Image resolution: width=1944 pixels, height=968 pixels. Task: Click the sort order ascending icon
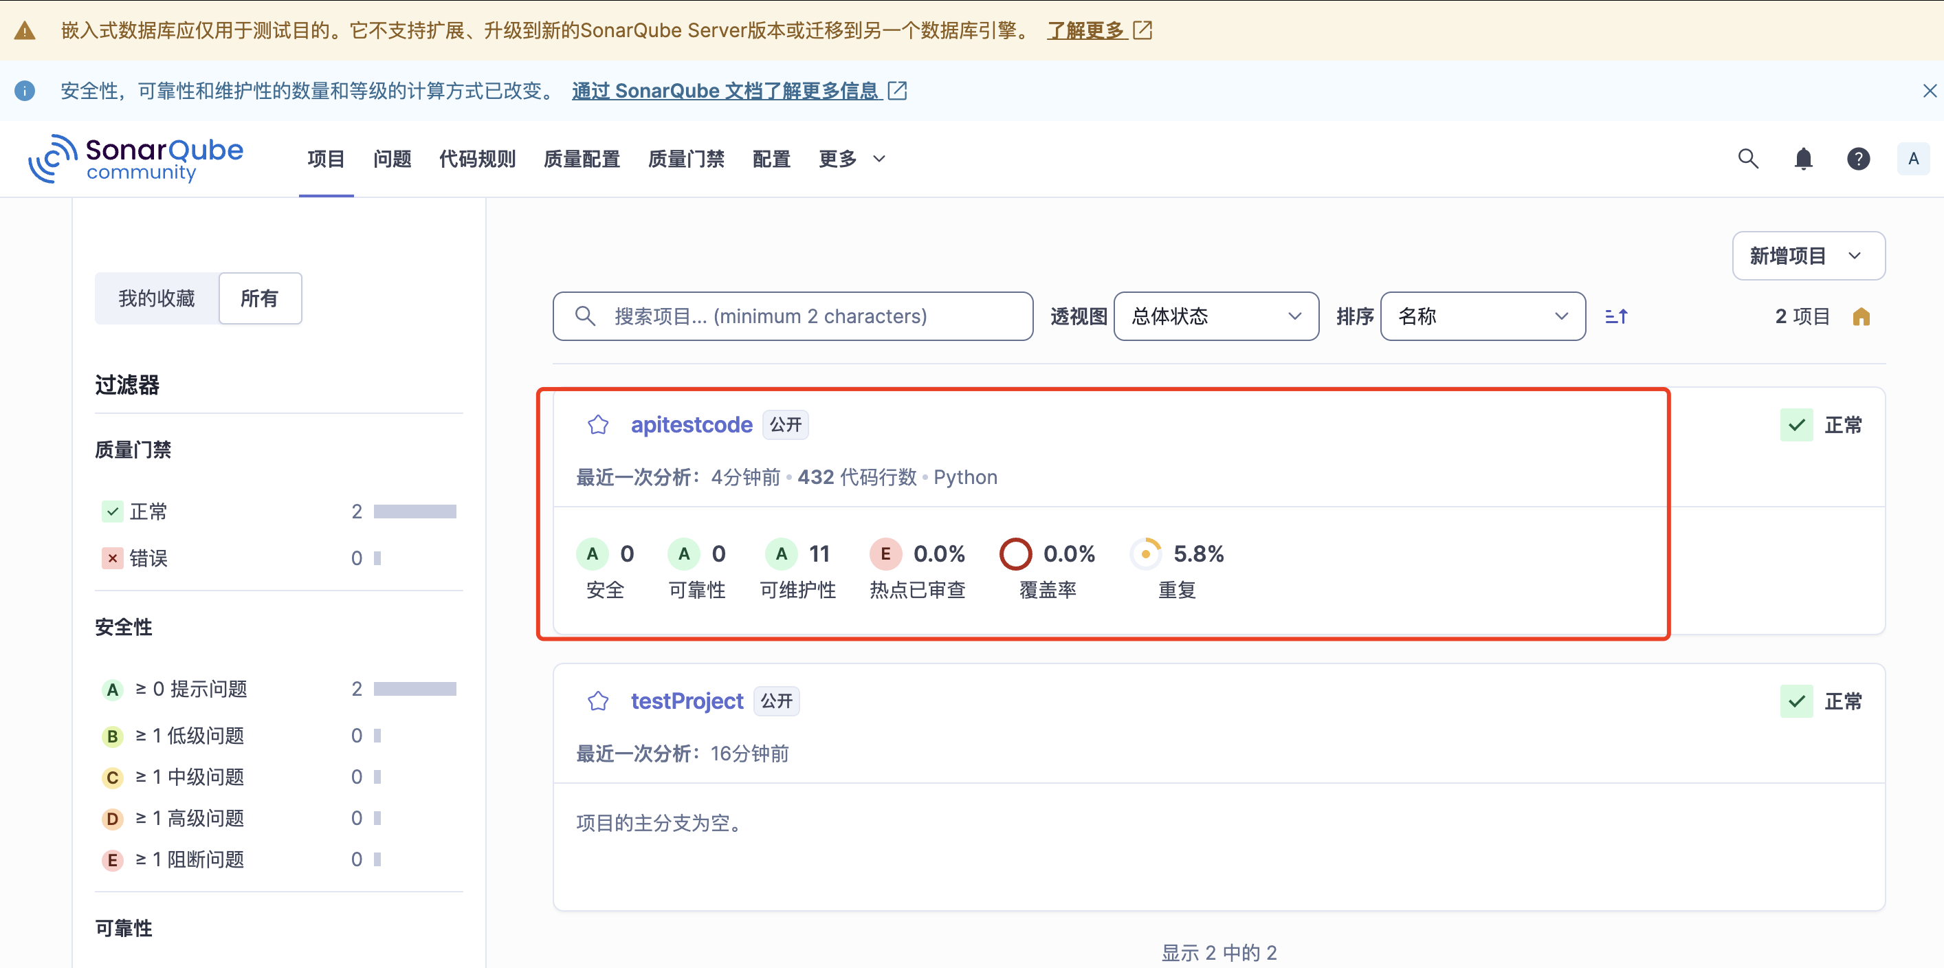(x=1615, y=316)
